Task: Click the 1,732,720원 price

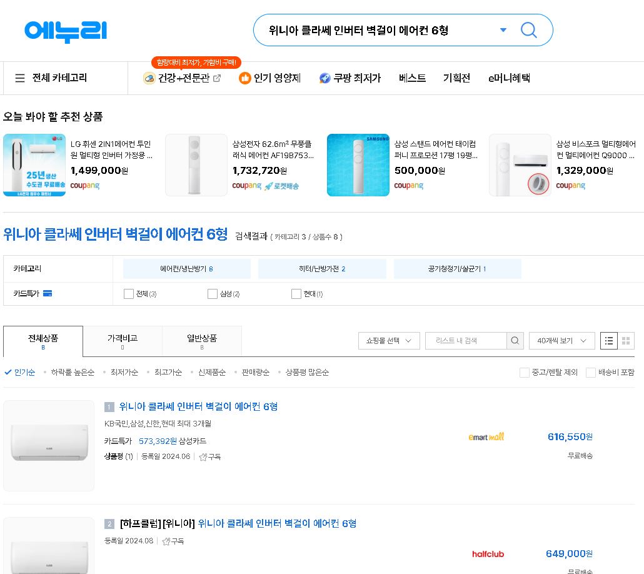Action: 259,171
